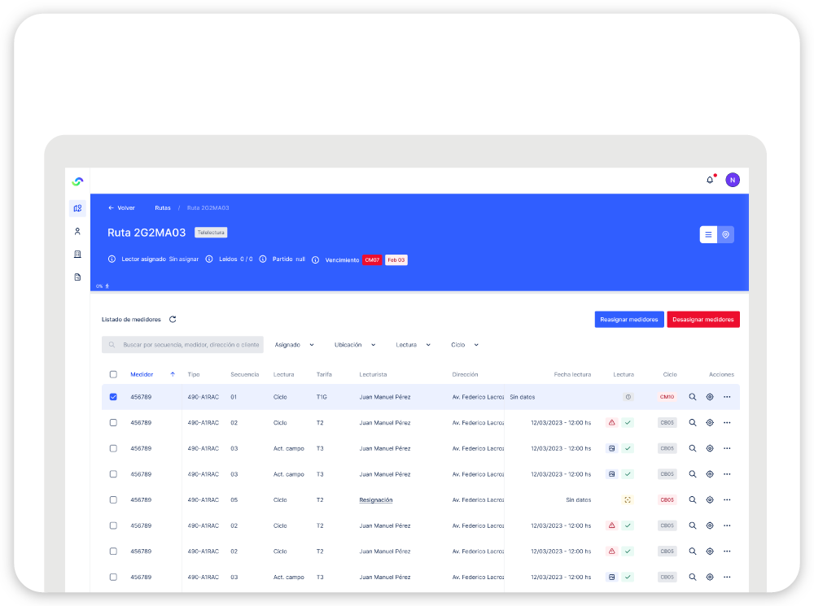This screenshot has height=606, width=814.
Task: Open the routes map icon in sidebar
Action: pyautogui.click(x=77, y=208)
